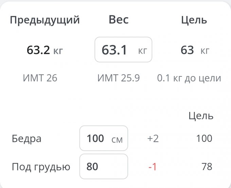This screenshot has width=231, height=188.
Task: Tap the +2 change value for Бедра
Action: tap(153, 139)
